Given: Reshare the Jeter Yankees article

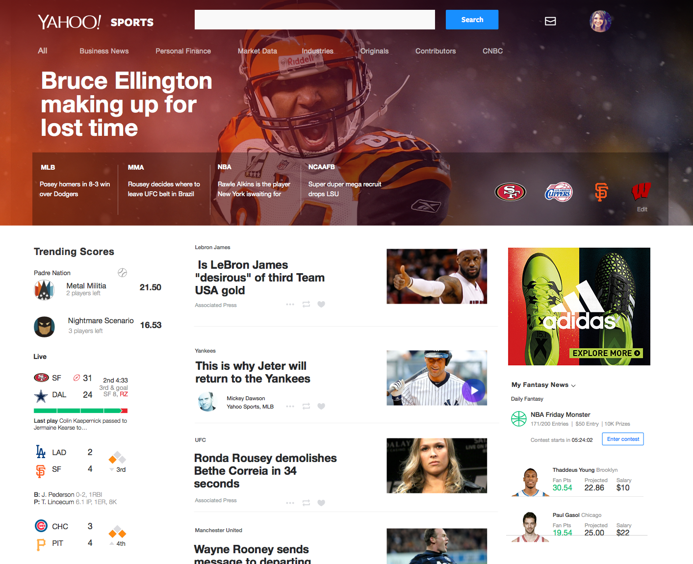Looking at the screenshot, I should [306, 406].
